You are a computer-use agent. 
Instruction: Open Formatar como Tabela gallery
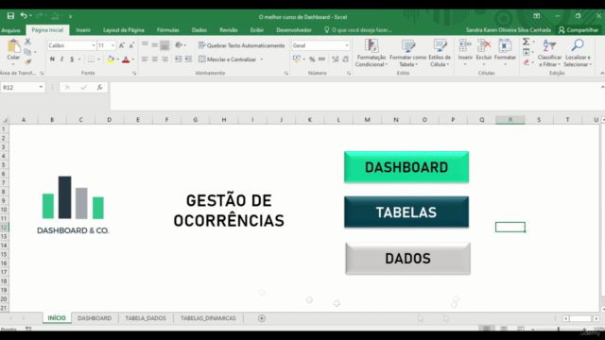click(x=407, y=53)
